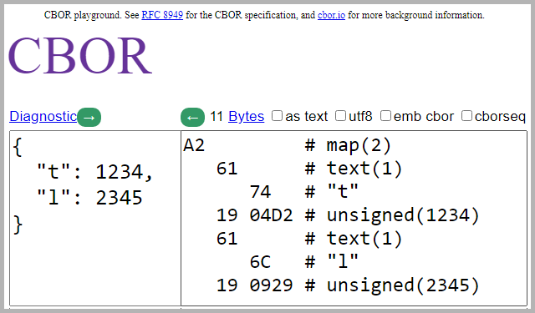Click the closing brace in diagnostic editor
Screen dimensions: 535x313
pos(18,225)
